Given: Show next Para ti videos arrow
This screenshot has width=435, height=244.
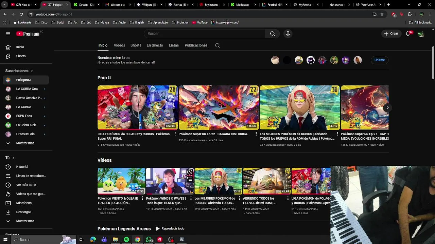Looking at the screenshot, I should click(x=387, y=108).
